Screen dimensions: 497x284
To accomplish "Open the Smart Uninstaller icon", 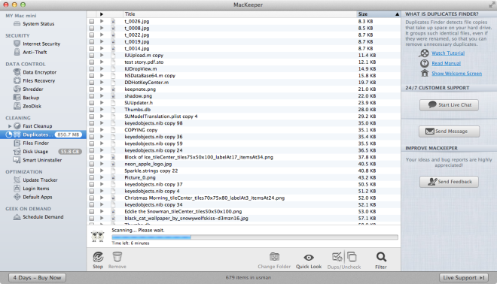I will 17,160.
